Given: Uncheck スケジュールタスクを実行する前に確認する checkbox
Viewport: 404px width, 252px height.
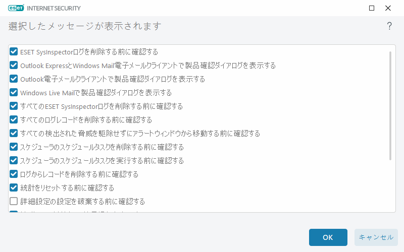Looking at the screenshot, I should (x=14, y=161).
